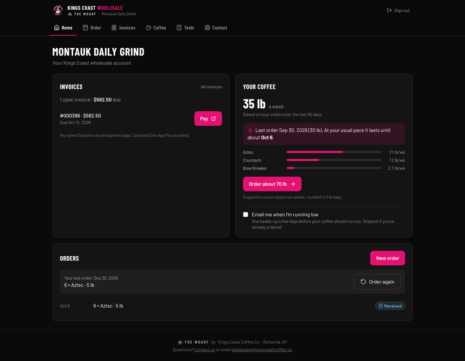Click the ship icon in the footer
This screenshot has width=465, height=361.
pyautogui.click(x=180, y=342)
